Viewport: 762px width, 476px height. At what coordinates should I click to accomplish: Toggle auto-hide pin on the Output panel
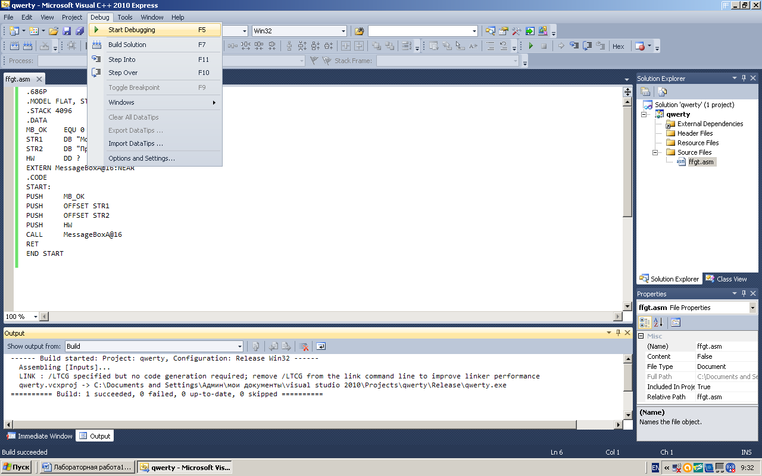pos(618,333)
